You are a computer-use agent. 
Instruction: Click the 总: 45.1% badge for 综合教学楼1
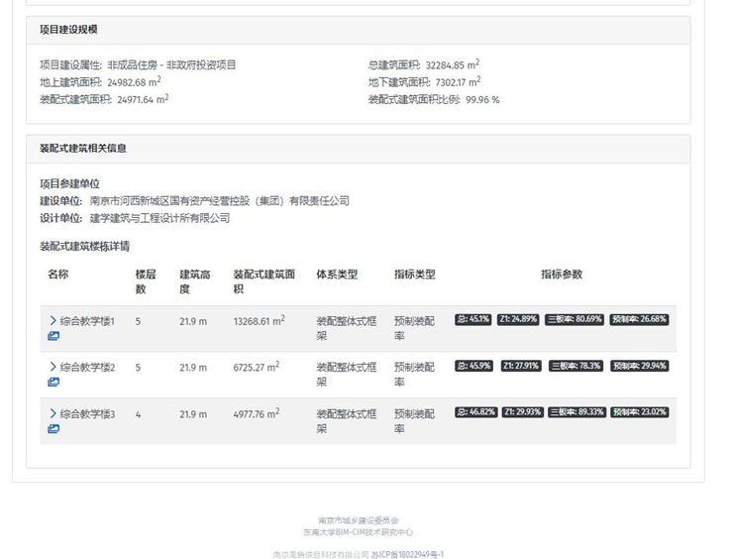[x=472, y=319]
